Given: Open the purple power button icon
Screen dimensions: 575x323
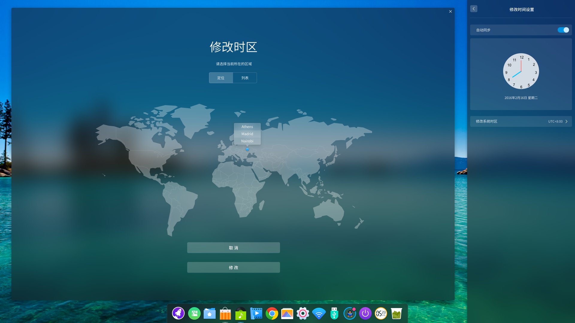Looking at the screenshot, I should pos(365,313).
